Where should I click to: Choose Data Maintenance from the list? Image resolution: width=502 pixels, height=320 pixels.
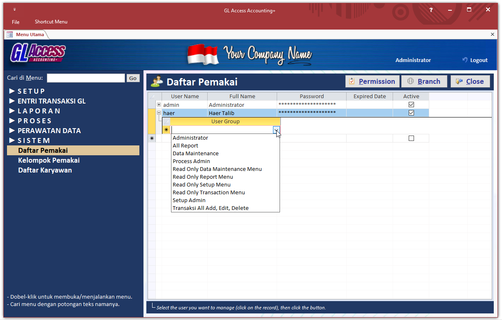click(x=195, y=154)
